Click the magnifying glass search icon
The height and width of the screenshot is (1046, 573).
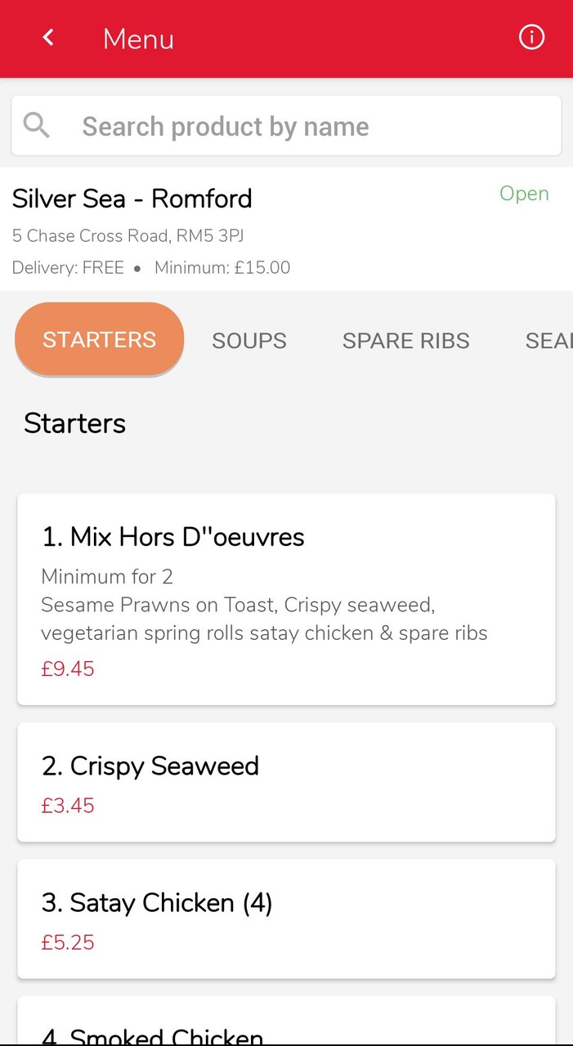coord(36,125)
